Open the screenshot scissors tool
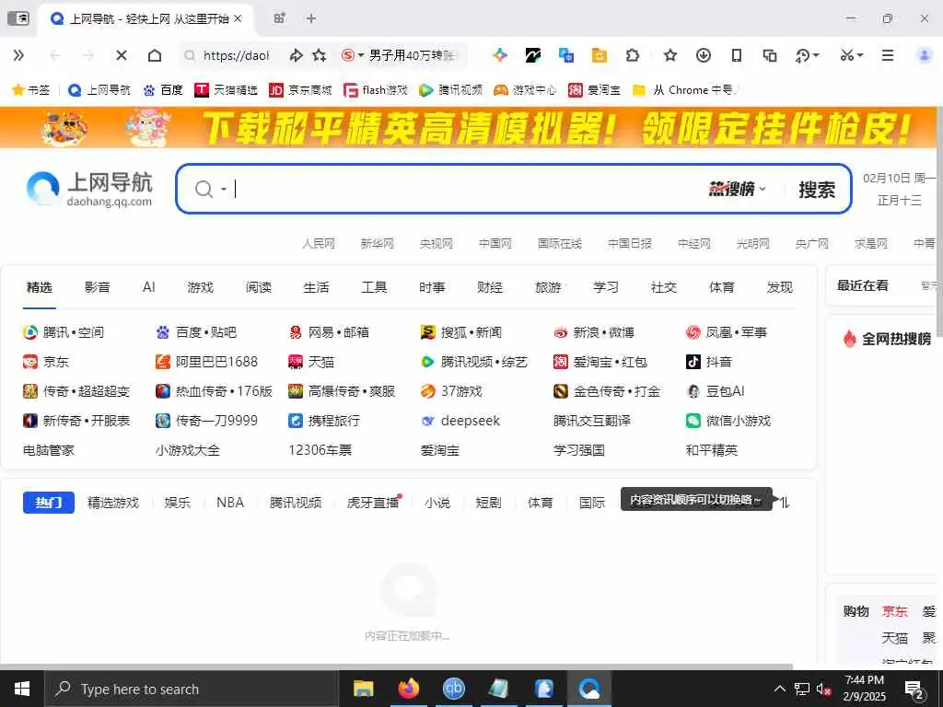The image size is (943, 707). click(847, 55)
